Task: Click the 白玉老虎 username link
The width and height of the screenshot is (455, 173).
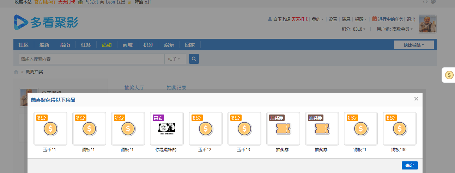Action: tap(281, 19)
